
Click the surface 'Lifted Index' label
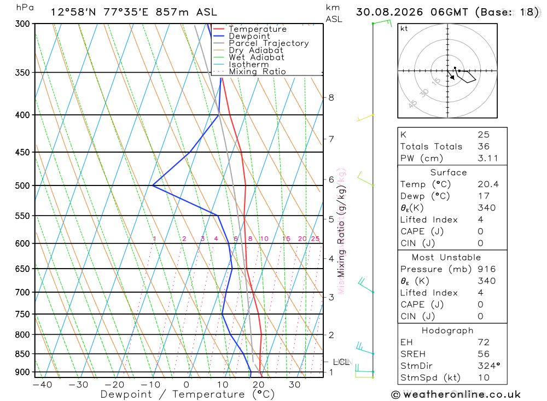429,220
